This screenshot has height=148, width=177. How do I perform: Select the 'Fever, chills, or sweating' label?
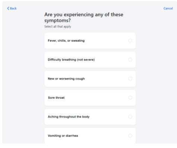point(66,41)
